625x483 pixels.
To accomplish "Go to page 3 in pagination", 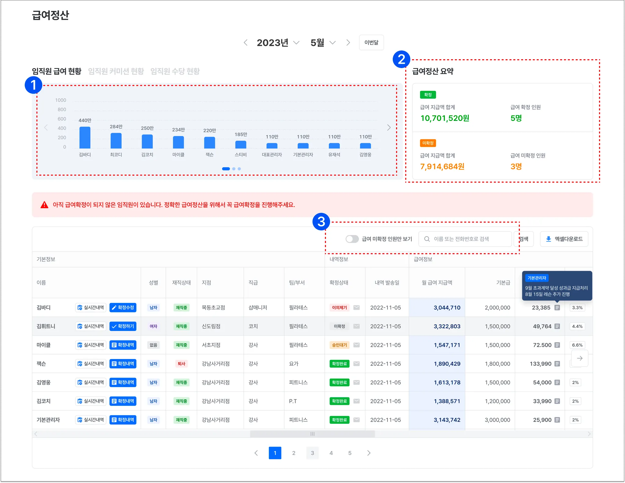I will (312, 453).
